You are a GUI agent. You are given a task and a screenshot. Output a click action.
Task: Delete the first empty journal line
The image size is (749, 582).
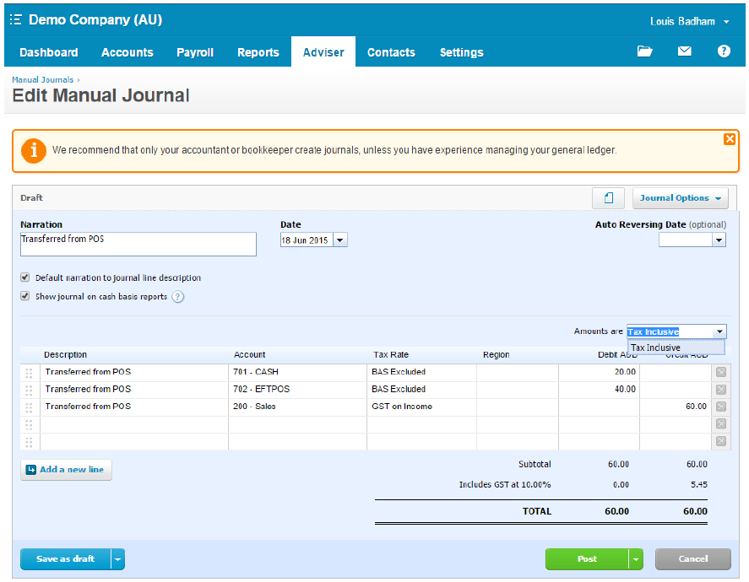coord(721,423)
